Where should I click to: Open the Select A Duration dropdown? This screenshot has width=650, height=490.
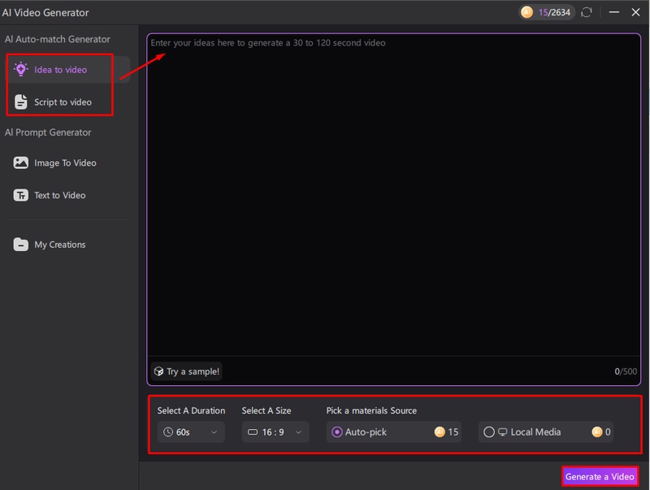pos(191,433)
